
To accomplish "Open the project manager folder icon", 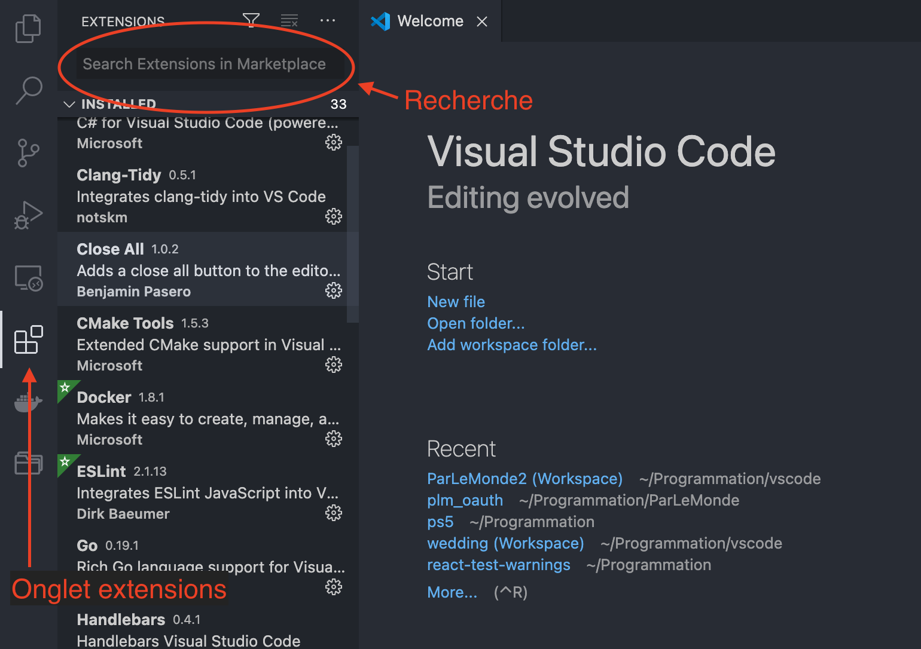I will coord(28,463).
